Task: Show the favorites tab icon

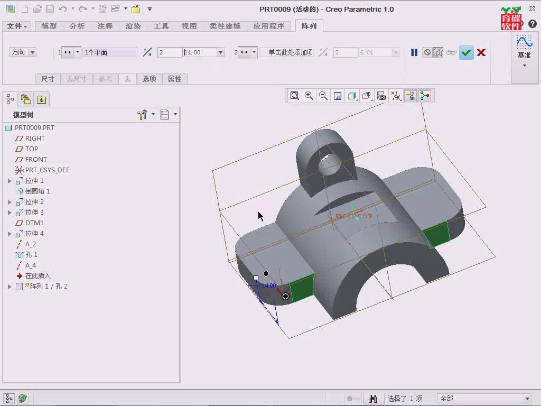Action: tap(41, 99)
